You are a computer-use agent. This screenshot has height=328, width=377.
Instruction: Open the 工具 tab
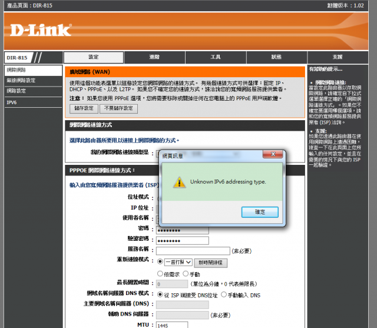tap(216, 57)
